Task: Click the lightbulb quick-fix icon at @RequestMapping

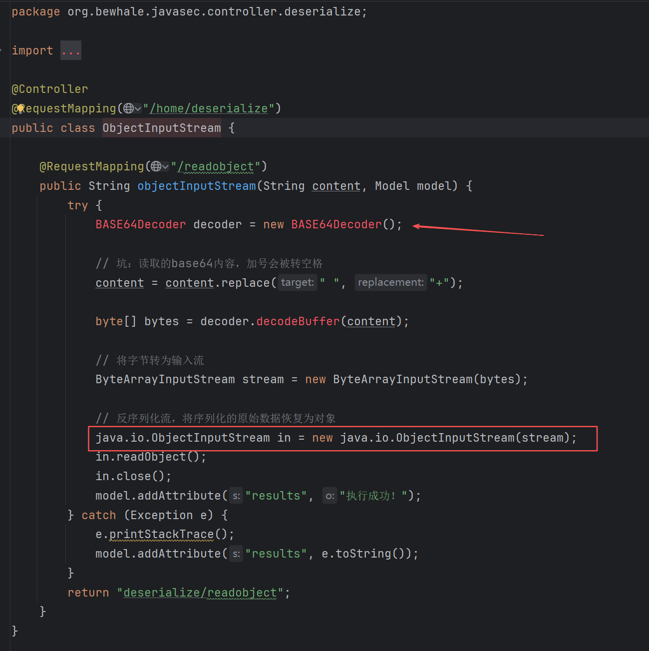Action: 20,108
